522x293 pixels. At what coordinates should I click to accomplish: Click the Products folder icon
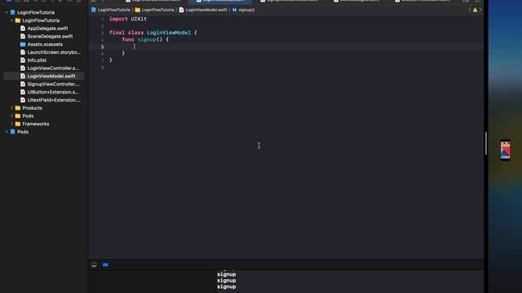(18, 108)
